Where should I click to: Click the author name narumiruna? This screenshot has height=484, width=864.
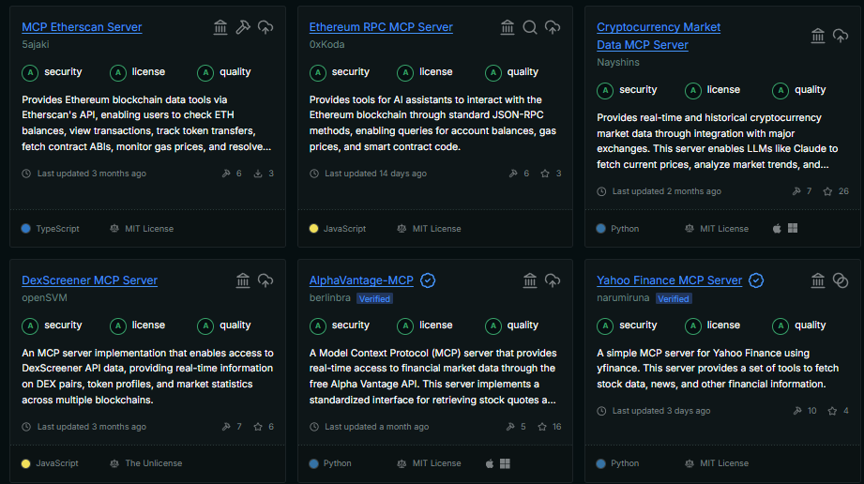coord(623,297)
